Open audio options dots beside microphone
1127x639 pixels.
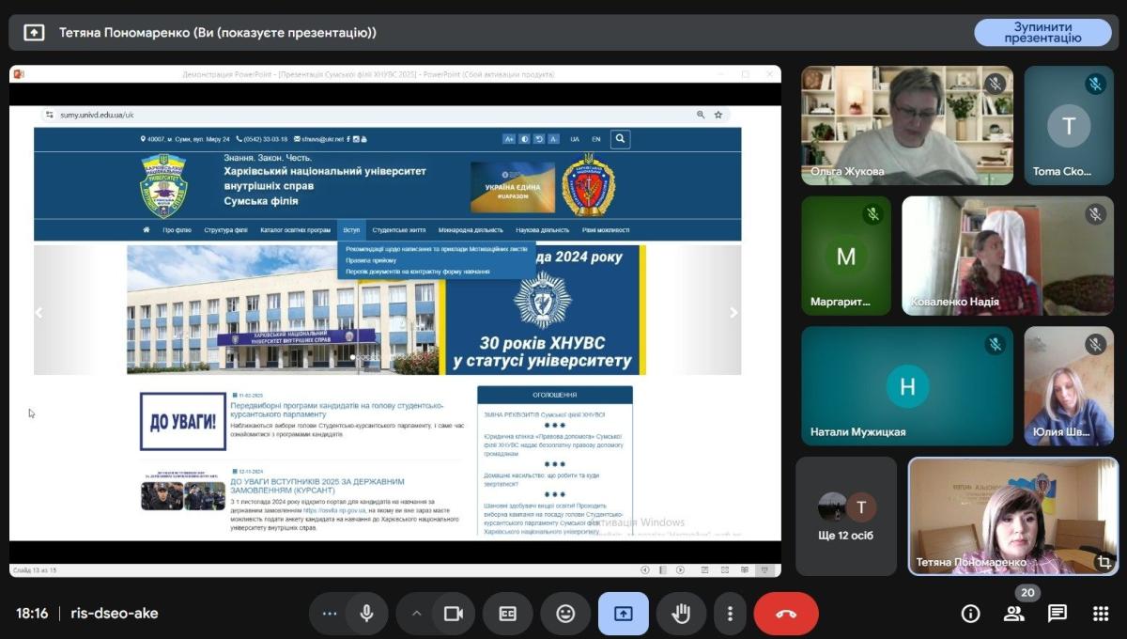pos(329,614)
